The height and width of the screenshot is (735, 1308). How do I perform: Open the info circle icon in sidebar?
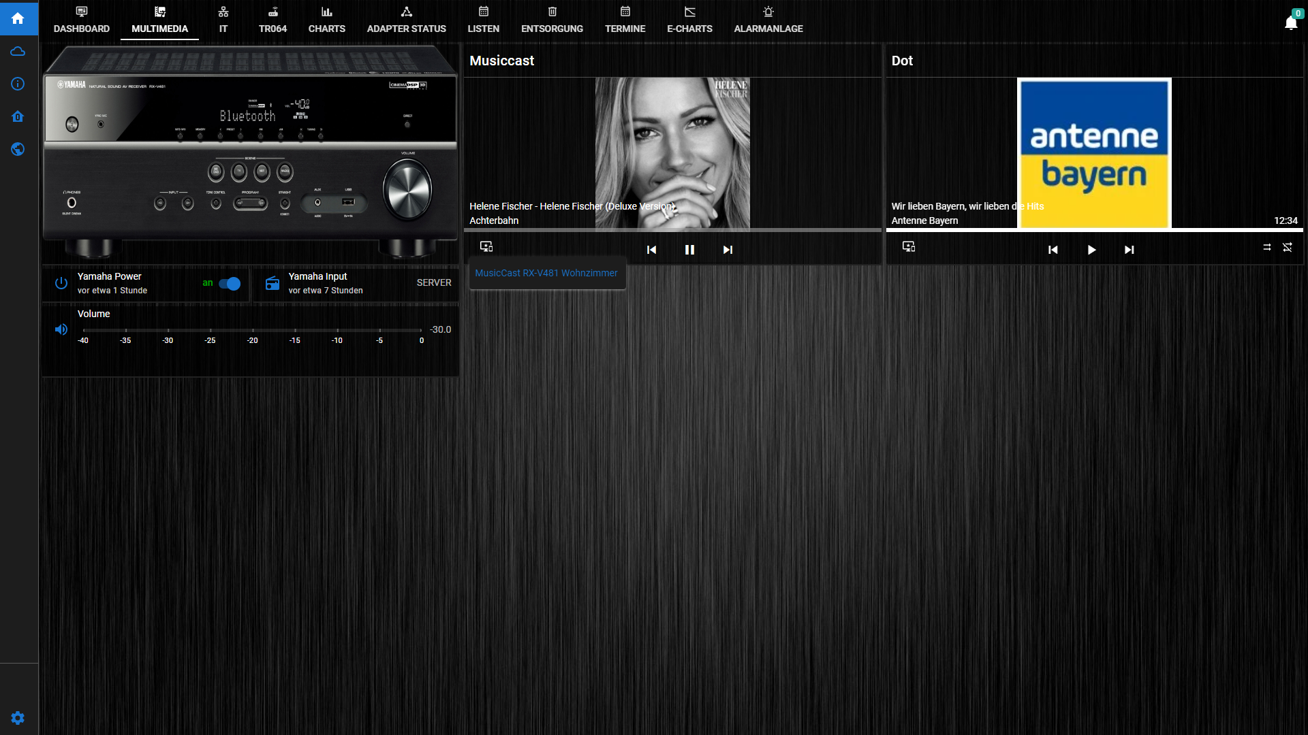click(18, 84)
